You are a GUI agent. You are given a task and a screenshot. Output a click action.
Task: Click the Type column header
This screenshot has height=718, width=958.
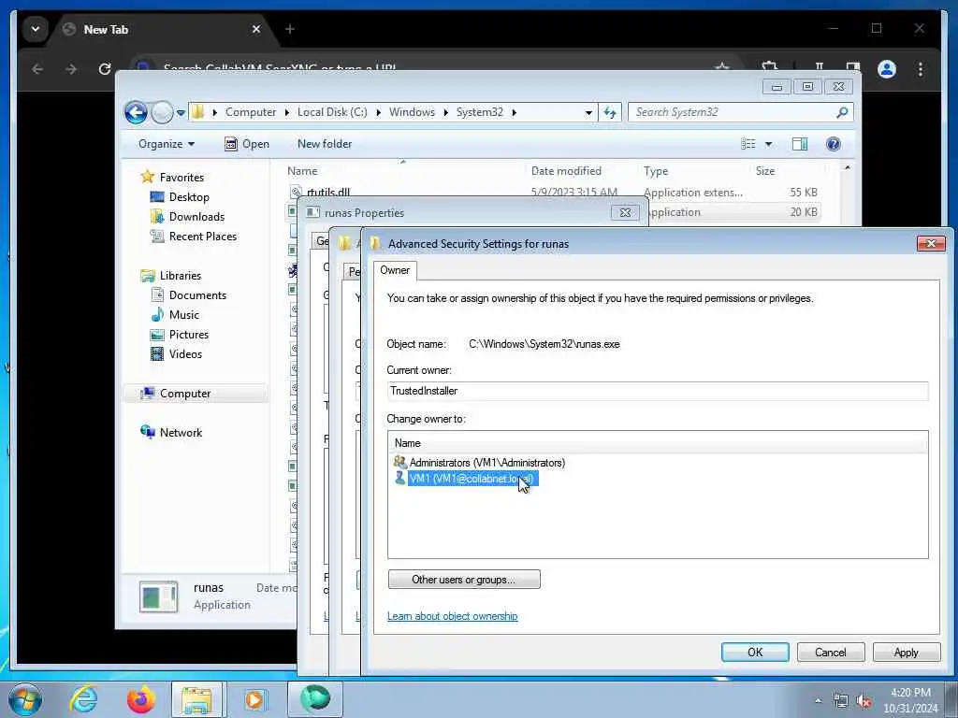(x=656, y=171)
